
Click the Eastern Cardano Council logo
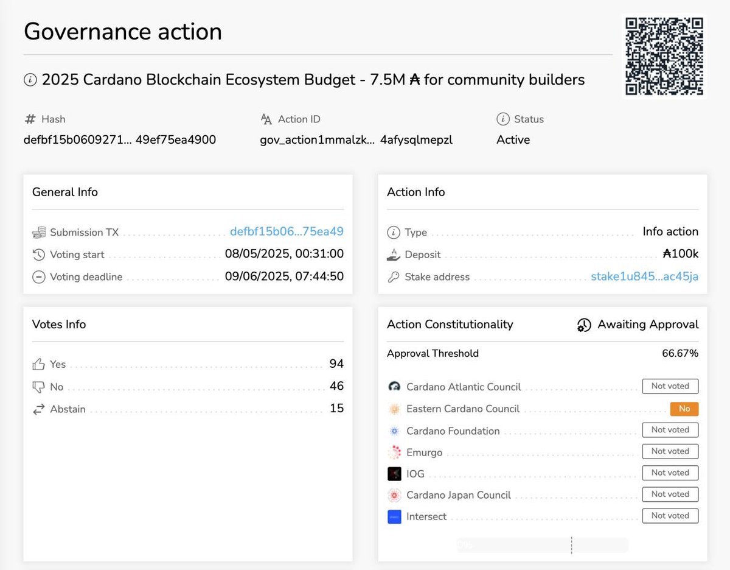394,409
